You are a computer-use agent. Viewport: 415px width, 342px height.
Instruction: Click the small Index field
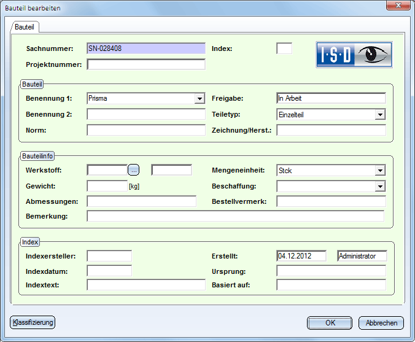tap(284, 49)
